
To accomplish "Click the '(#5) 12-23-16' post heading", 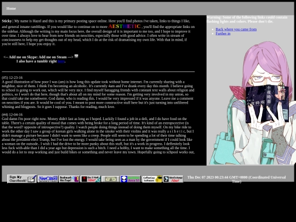I will [x=12, y=78].
